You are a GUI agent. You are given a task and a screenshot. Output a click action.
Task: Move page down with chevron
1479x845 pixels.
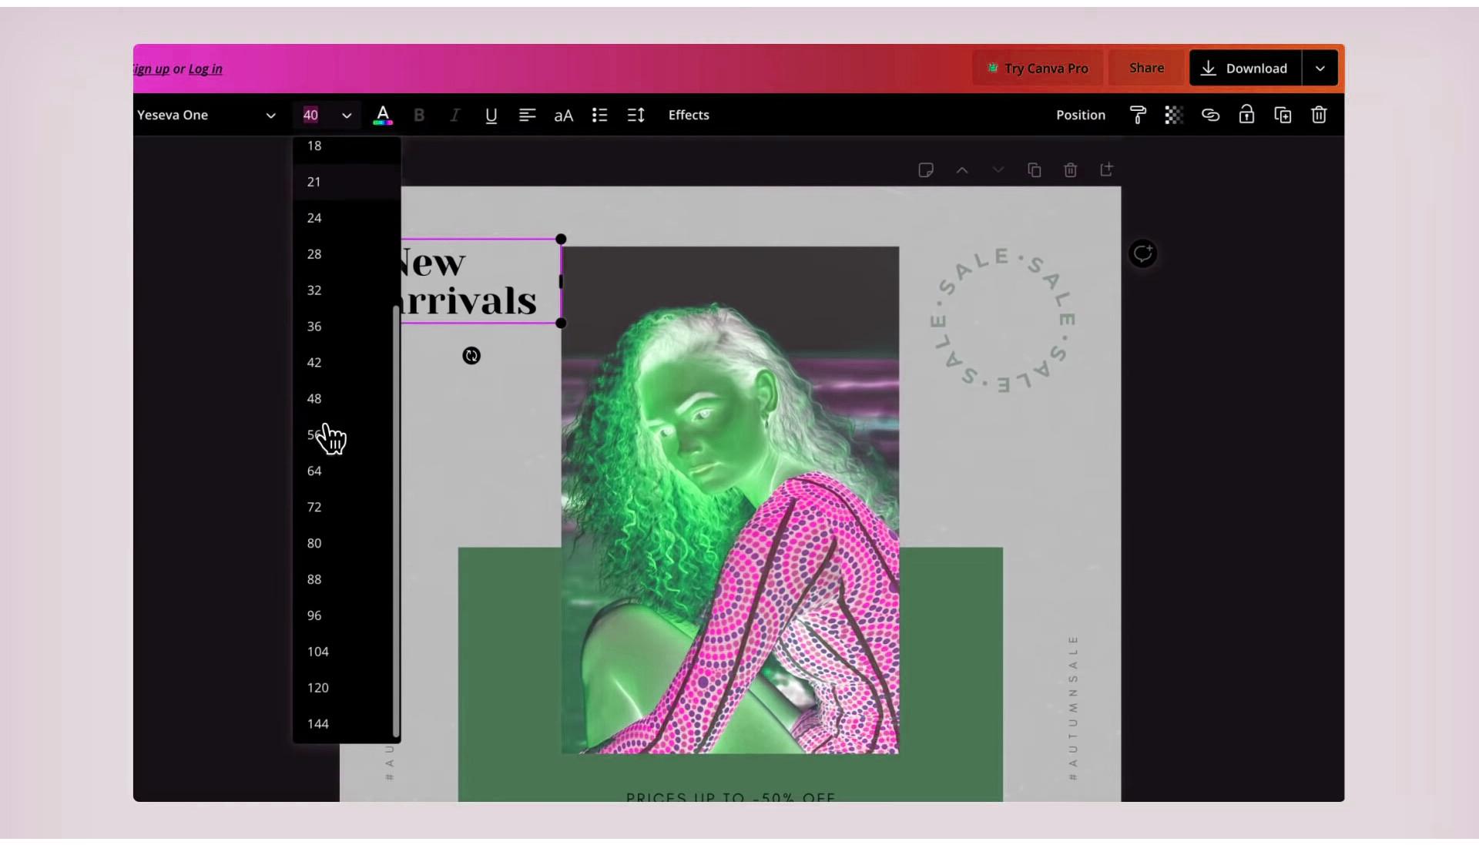998,170
